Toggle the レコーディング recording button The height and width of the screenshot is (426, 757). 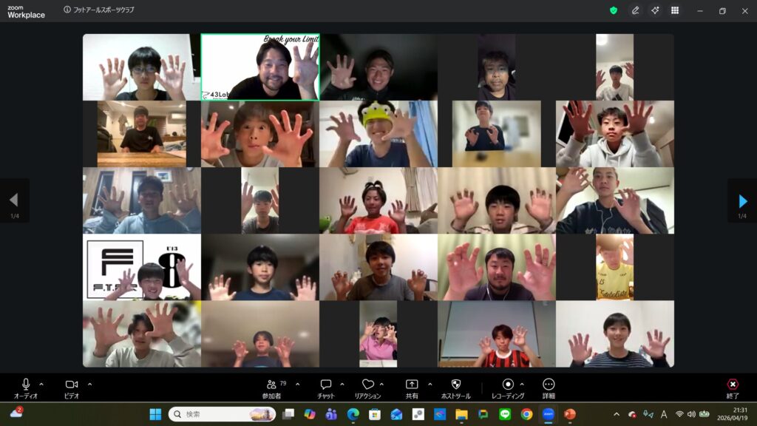[x=508, y=388]
